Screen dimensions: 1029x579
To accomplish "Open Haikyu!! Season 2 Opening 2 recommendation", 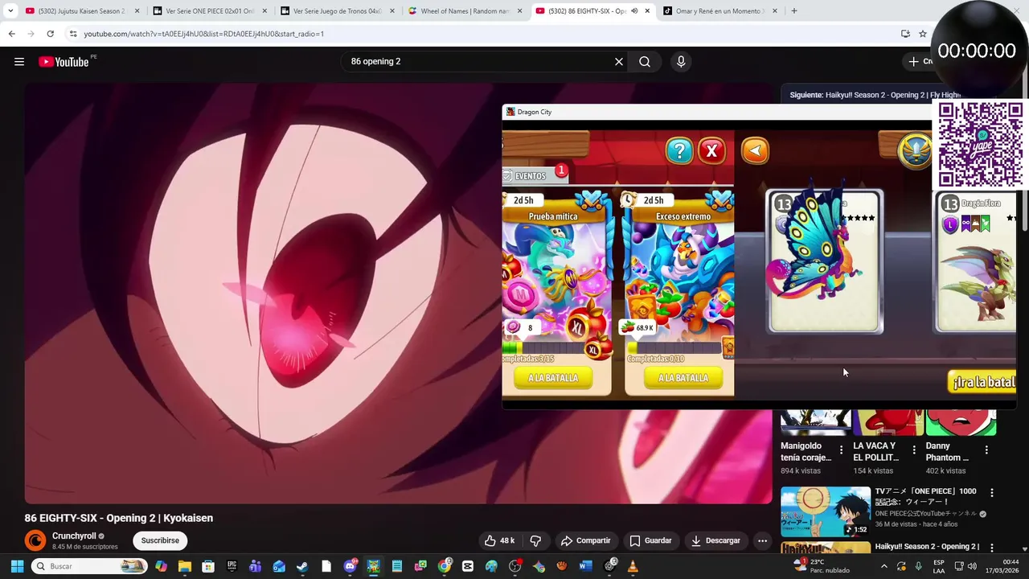I will point(926,547).
